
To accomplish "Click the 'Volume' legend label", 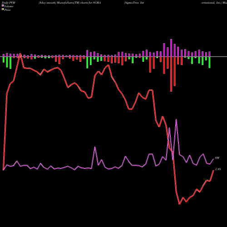I will tap(9, 6).
